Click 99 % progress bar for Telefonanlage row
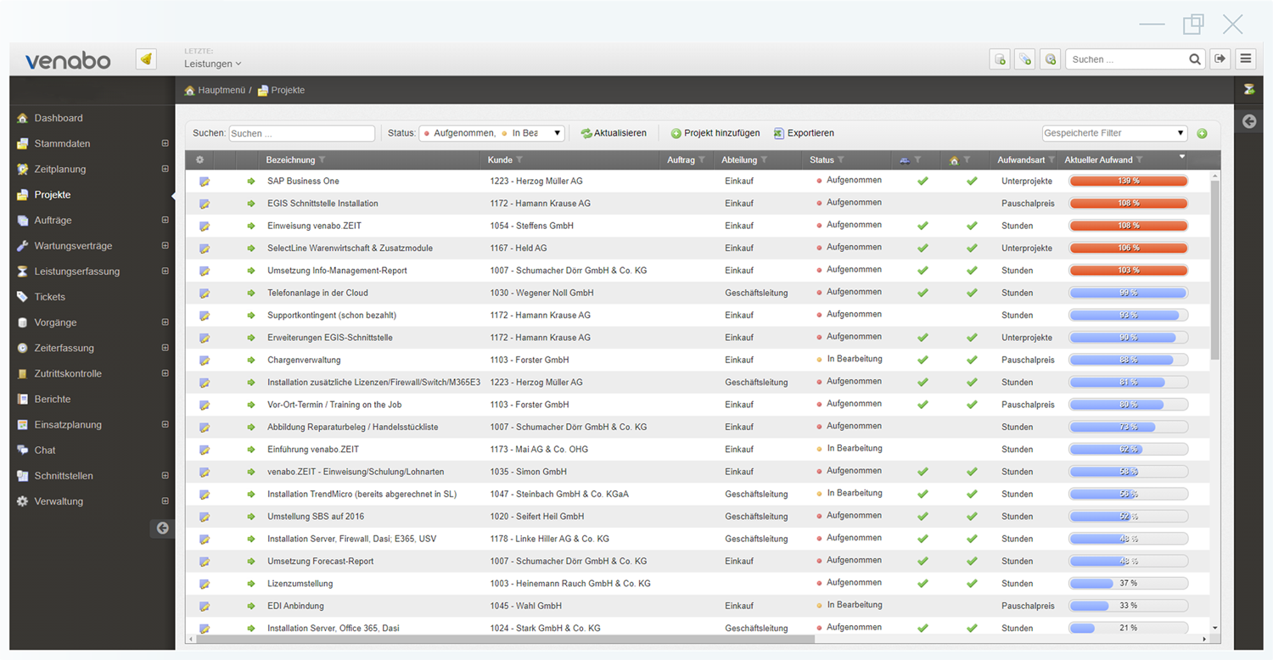 (1128, 293)
